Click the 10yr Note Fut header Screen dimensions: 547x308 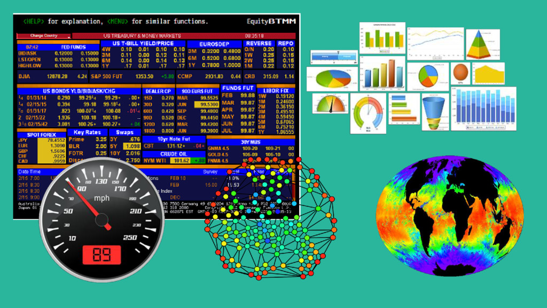[x=174, y=139]
